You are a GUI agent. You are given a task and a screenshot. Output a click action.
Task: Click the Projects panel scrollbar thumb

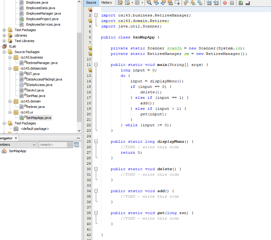(x=79, y=77)
